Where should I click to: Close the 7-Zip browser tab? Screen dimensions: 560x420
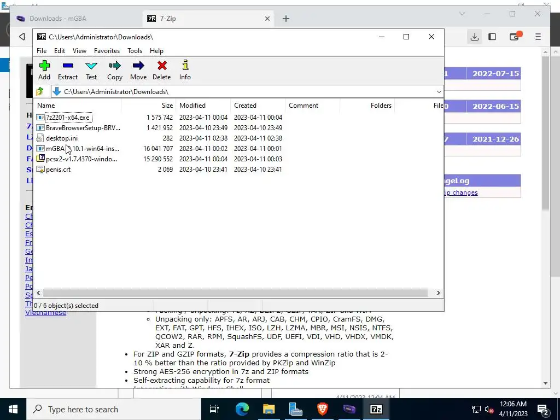coord(267,19)
